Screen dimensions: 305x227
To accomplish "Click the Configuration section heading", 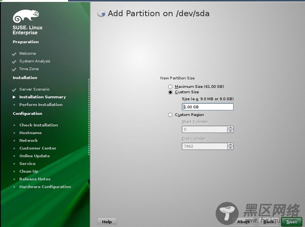I will pos(27,113).
